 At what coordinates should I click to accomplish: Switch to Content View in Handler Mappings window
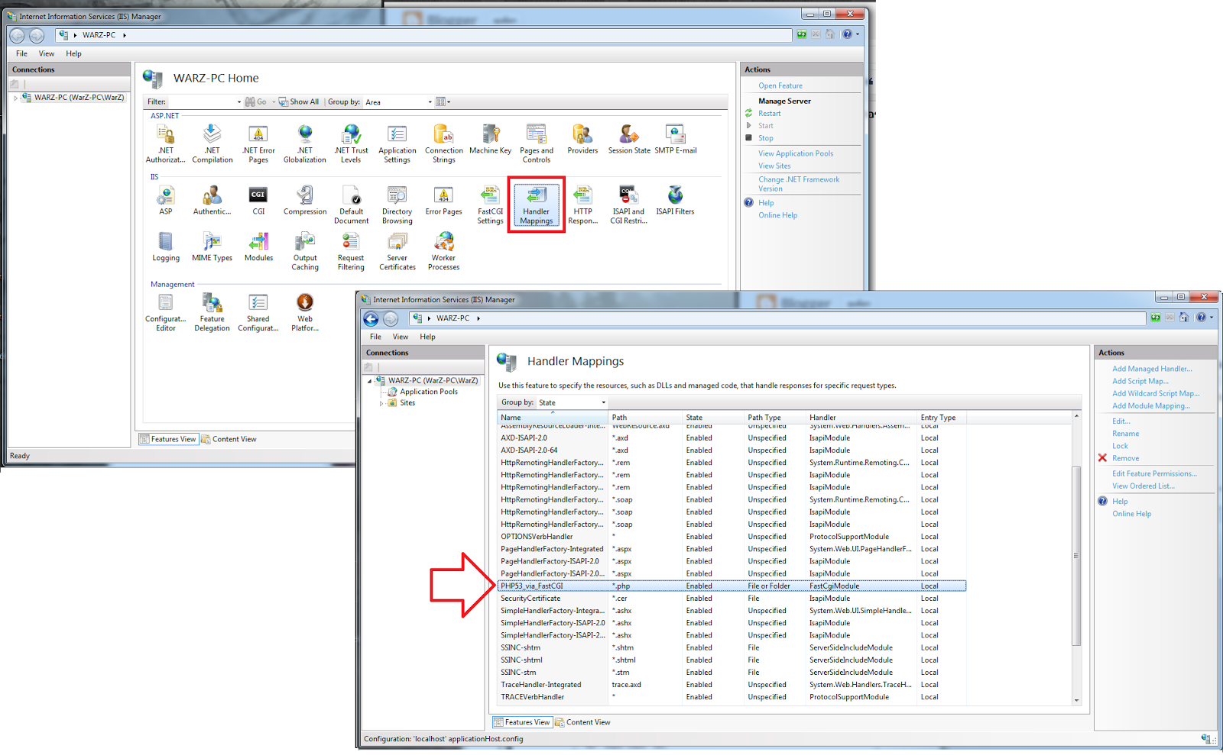[x=582, y=722]
